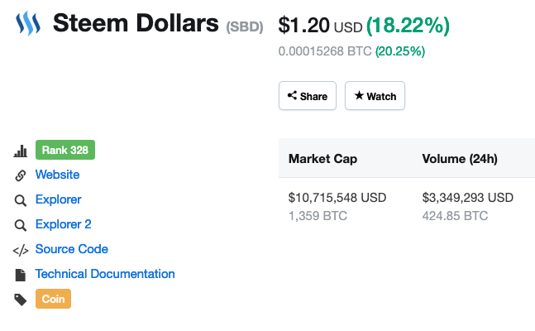
Task: Click the green Rank 328 badge
Action: [x=65, y=150]
